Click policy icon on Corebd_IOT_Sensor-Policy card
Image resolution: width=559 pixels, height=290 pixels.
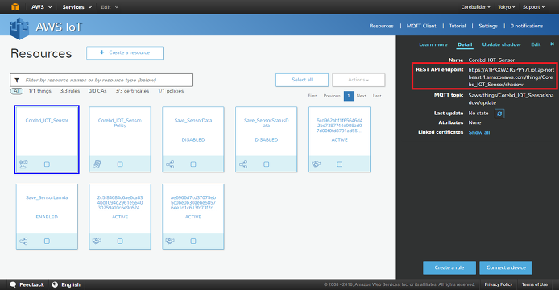(x=97, y=164)
